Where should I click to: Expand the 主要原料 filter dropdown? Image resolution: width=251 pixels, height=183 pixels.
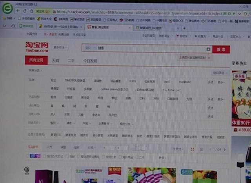pos(105,124)
